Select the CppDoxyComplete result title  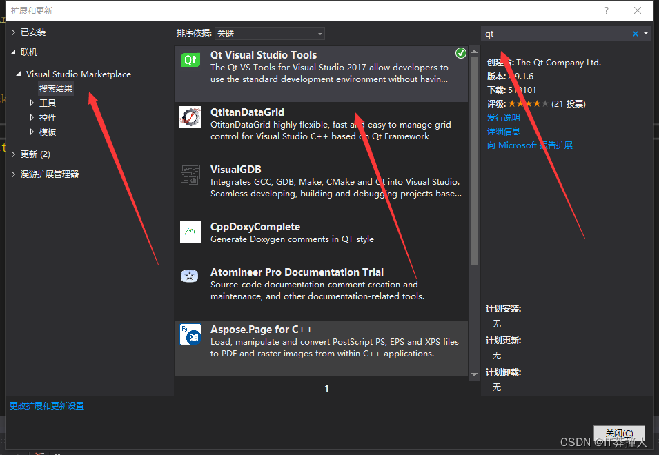255,227
